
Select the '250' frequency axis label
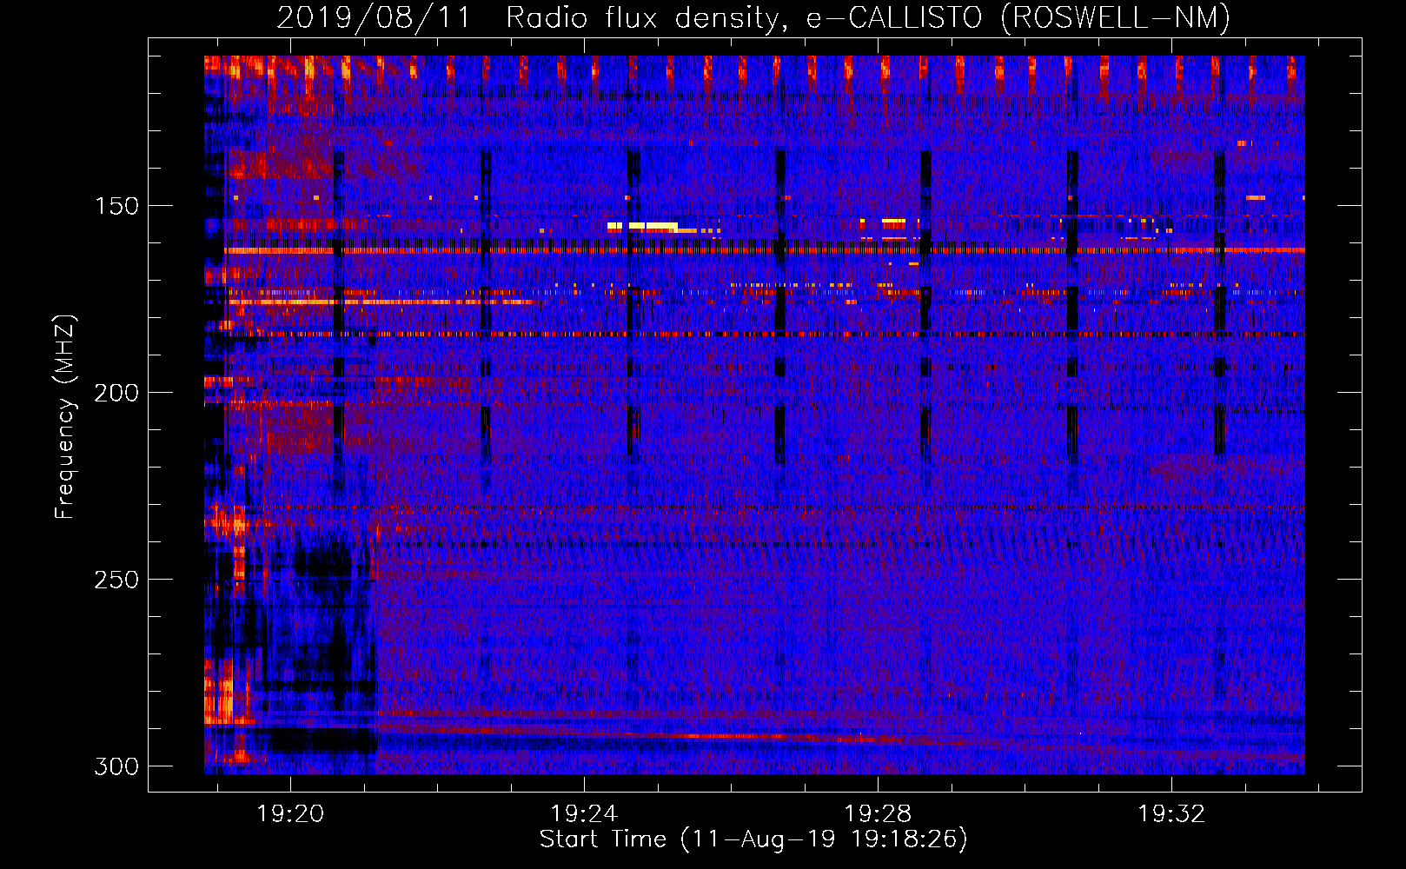click(x=116, y=580)
